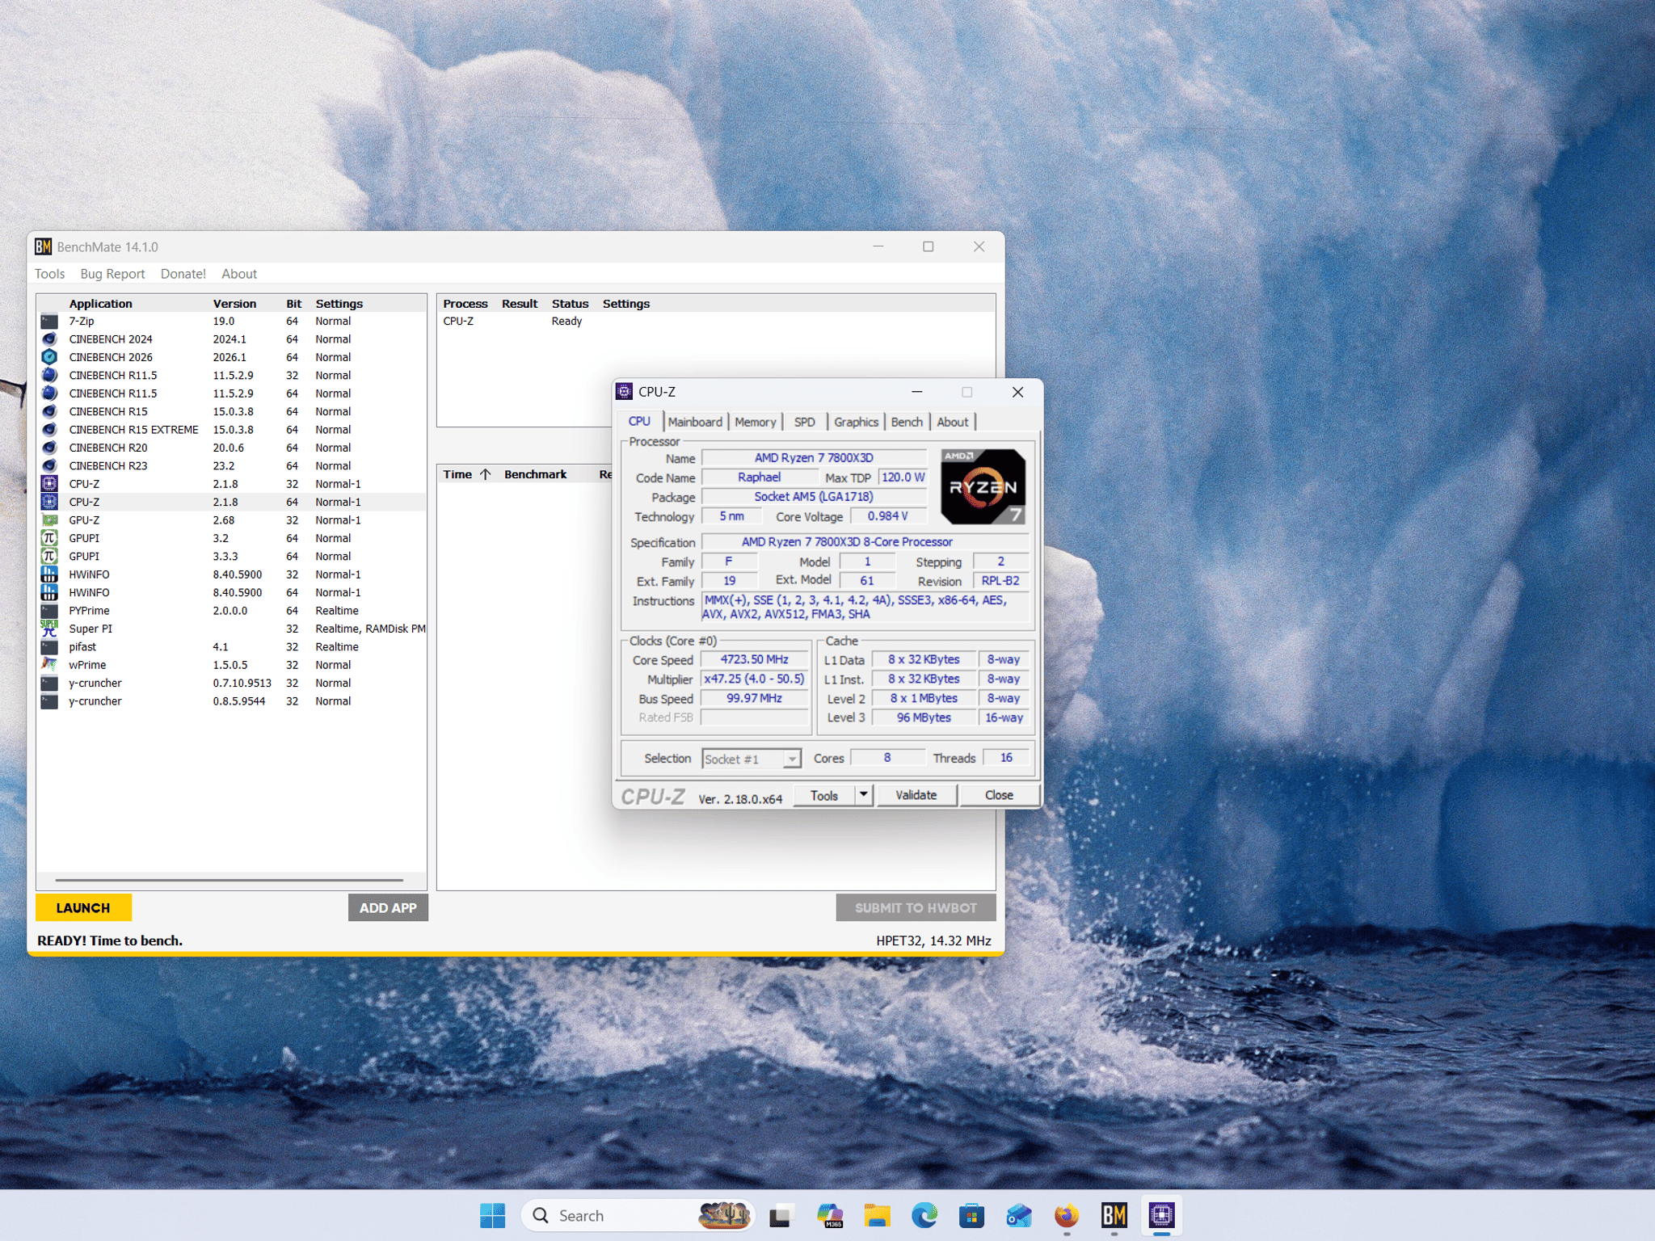The image size is (1655, 1241).
Task: Open the Microsoft Store taskbar icon
Action: 971,1215
